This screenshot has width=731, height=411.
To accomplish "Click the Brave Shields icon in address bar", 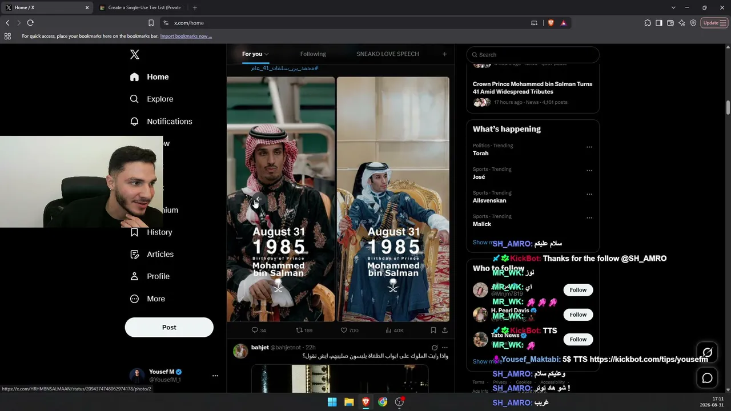I will pos(551,23).
